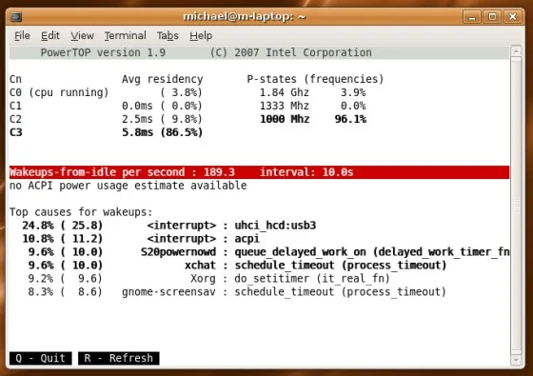Screen dimensions: 533x376
Task: Open the Terminal menu
Action: coord(125,36)
